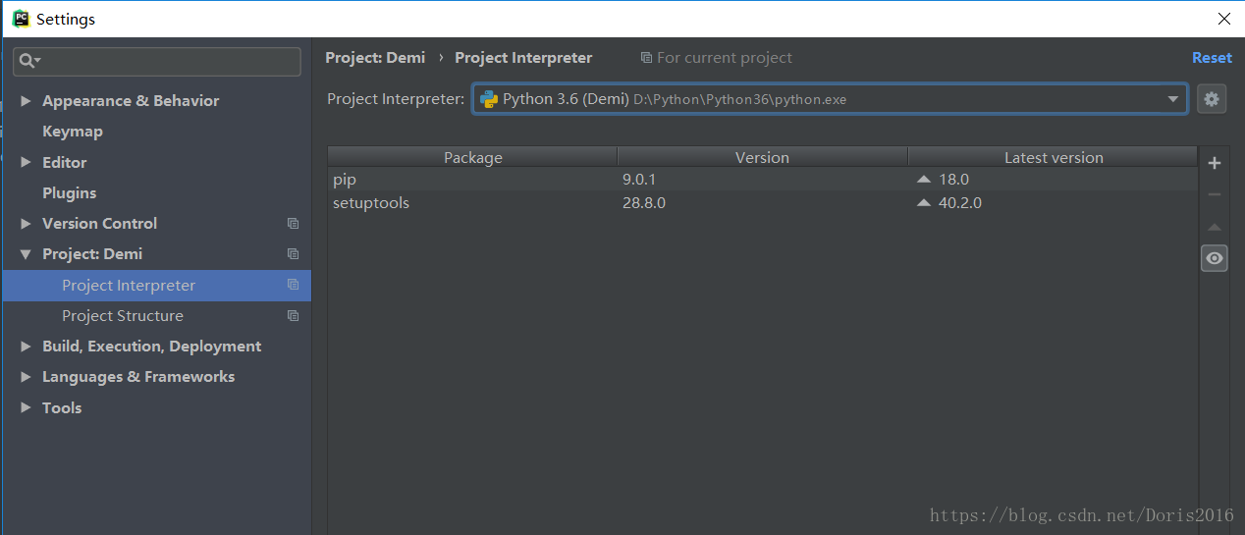Click the Latest version column header
The height and width of the screenshot is (535, 1245).
[1054, 157]
